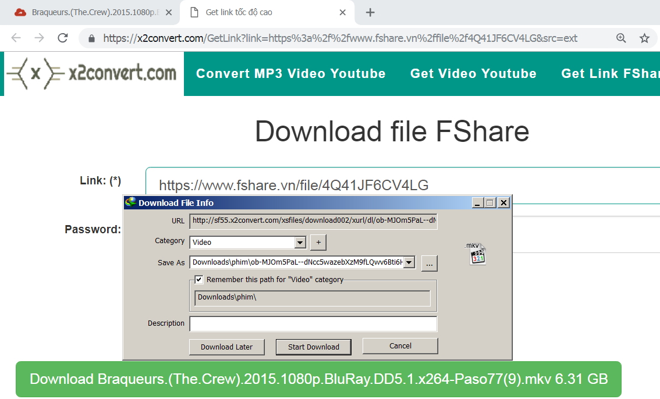The image size is (660, 399).
Task: Switch to the Braqueurs.(The.Crew) tab
Action: coord(90,13)
